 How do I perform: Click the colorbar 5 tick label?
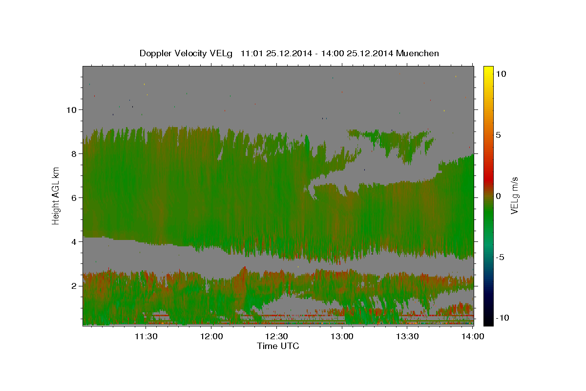click(499, 135)
